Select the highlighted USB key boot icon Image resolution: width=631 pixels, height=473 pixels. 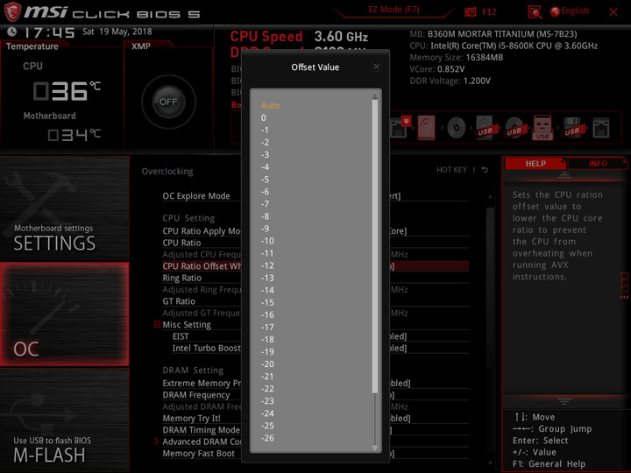[542, 128]
